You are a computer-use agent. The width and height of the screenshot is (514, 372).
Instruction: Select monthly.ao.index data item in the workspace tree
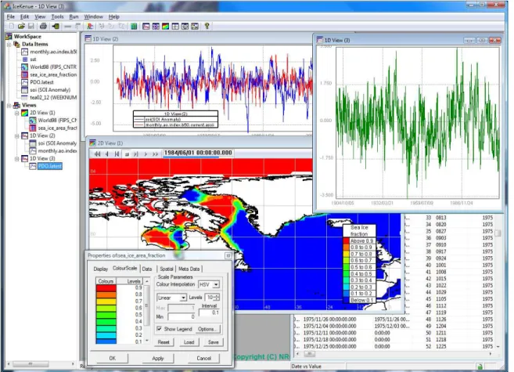pyautogui.click(x=53, y=52)
